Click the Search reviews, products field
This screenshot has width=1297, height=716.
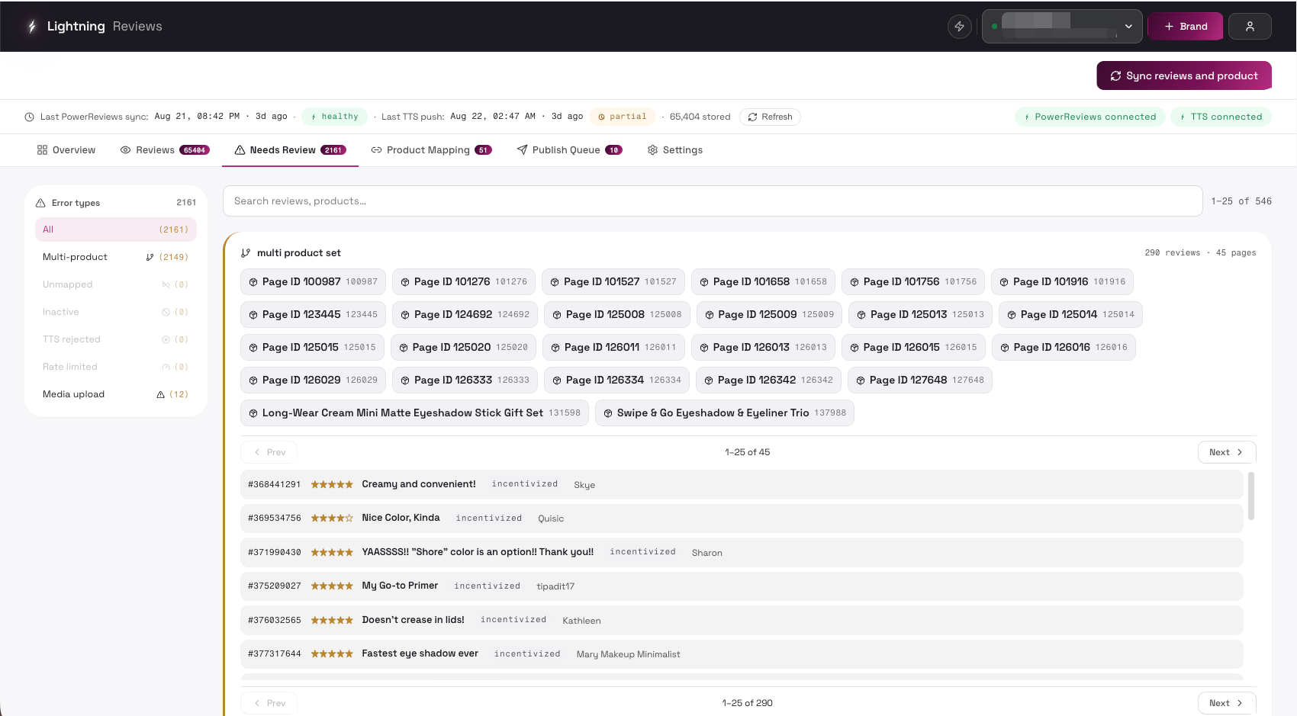(713, 201)
